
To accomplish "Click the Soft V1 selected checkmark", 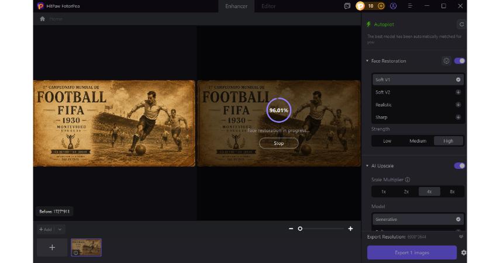I will tap(458, 79).
